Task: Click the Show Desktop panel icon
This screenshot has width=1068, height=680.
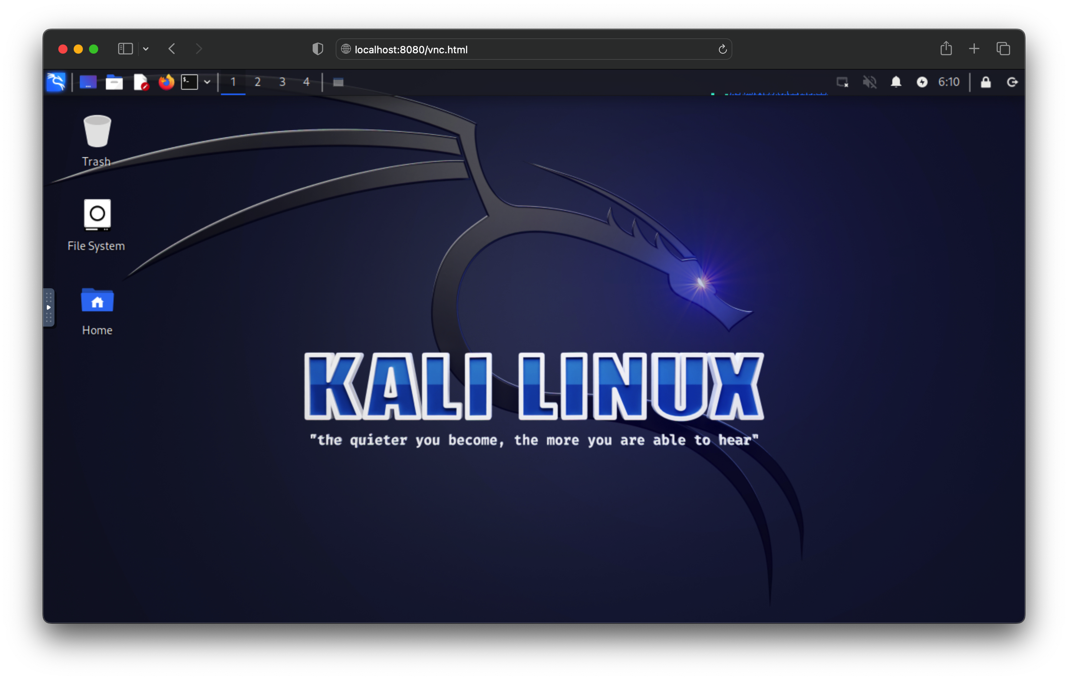Action: [88, 82]
